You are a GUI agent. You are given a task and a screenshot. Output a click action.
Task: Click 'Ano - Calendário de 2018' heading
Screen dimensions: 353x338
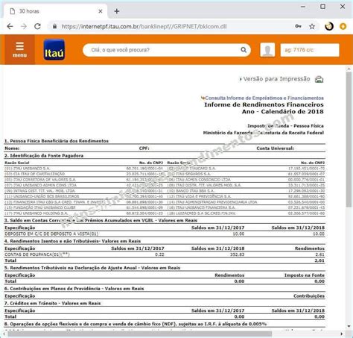point(283,111)
